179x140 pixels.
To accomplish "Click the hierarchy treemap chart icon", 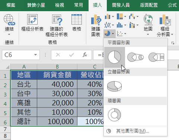I will coord(120,16).
